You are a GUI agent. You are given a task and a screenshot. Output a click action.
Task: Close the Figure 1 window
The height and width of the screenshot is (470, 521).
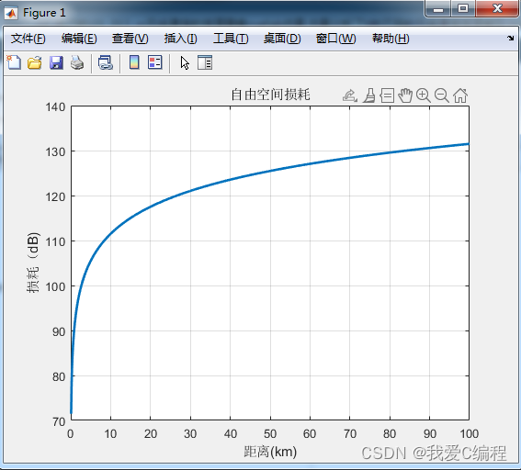click(x=497, y=8)
